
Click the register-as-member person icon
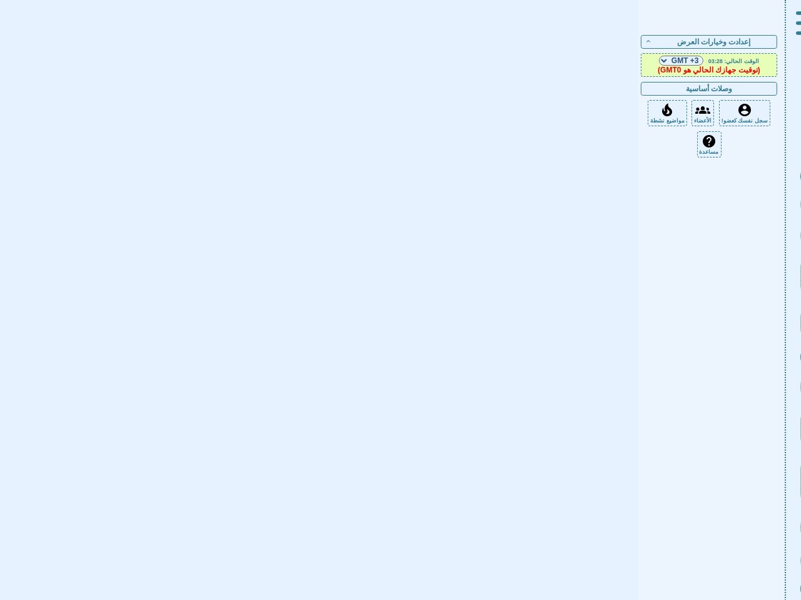click(x=744, y=110)
